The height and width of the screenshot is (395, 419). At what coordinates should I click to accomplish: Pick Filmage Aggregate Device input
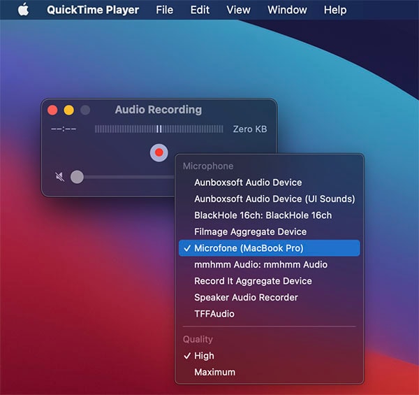click(269, 231)
